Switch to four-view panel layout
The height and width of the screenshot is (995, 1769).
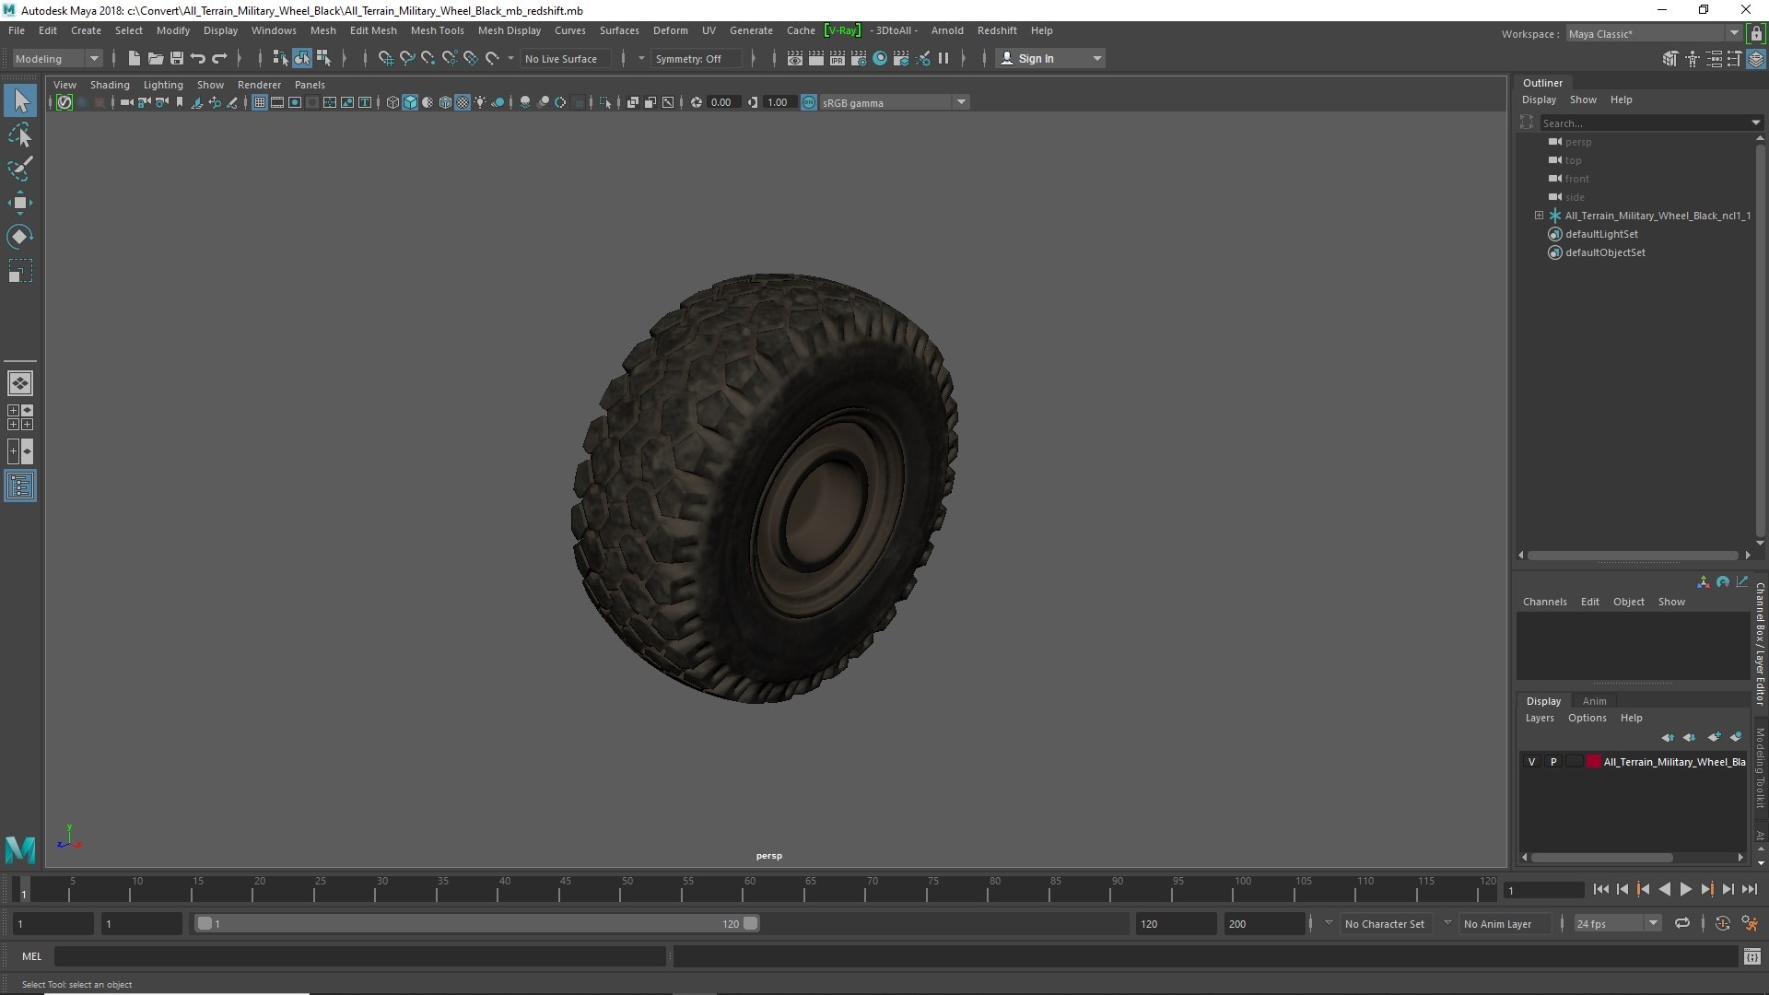click(x=20, y=417)
